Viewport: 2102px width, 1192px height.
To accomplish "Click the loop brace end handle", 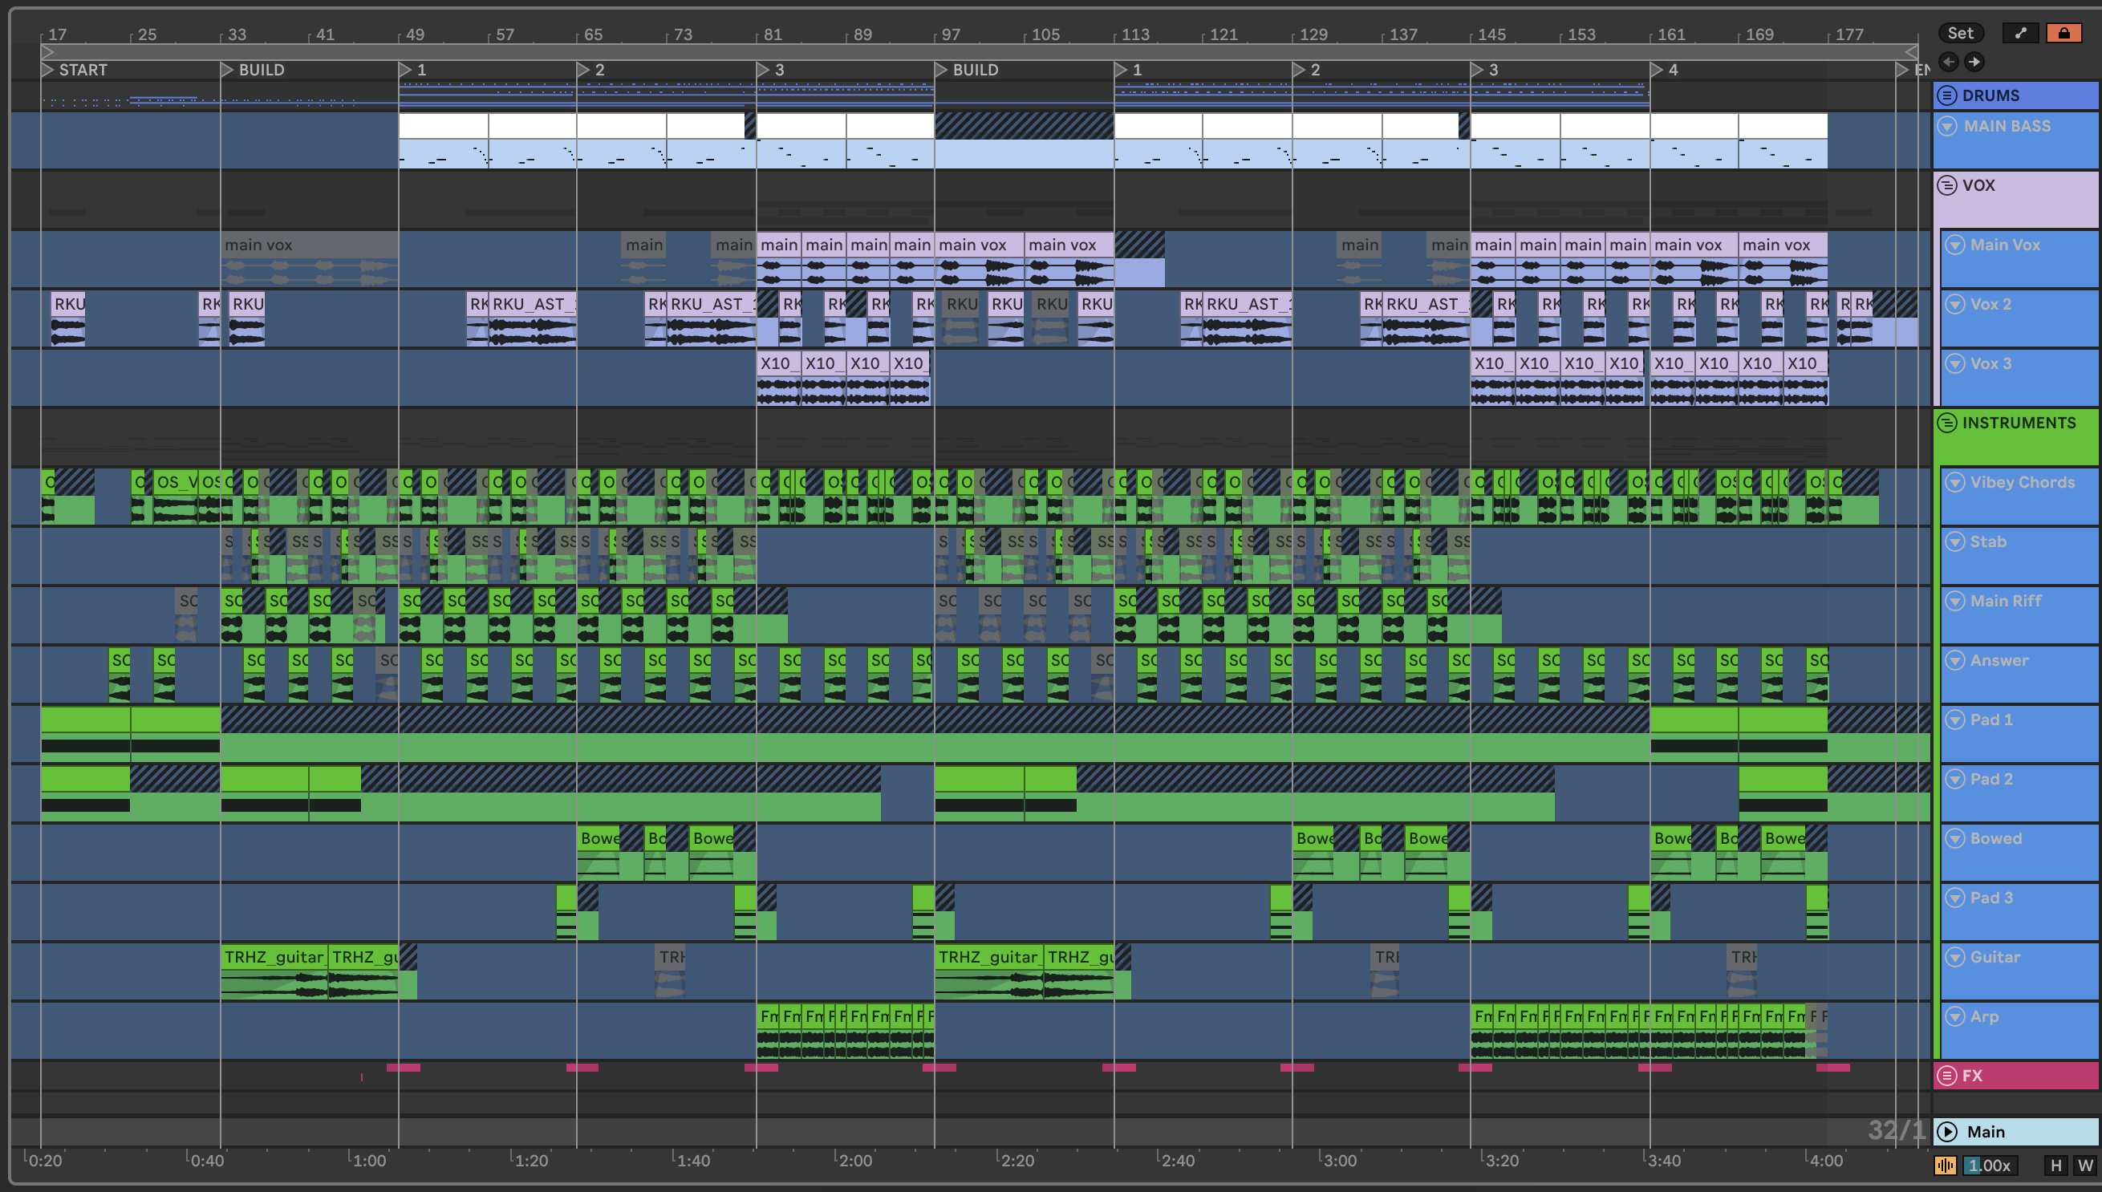I will pos(1910,52).
